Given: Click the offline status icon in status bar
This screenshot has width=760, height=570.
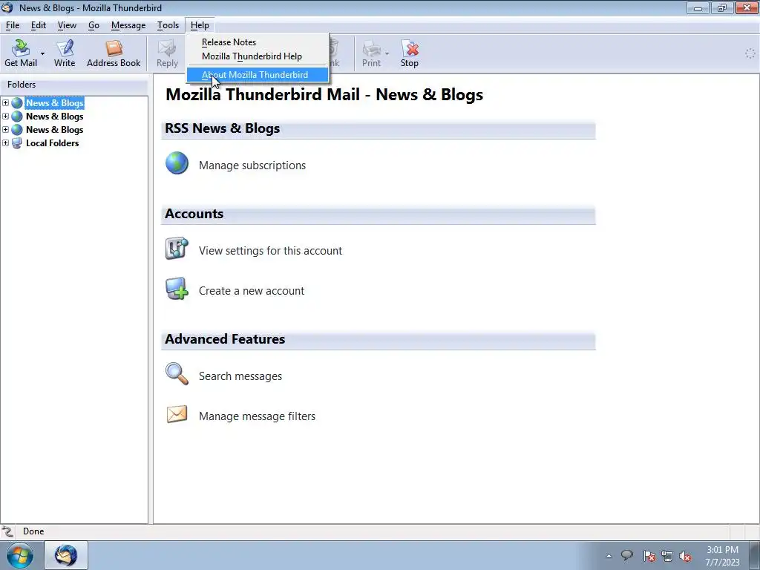Looking at the screenshot, I should click(7, 531).
